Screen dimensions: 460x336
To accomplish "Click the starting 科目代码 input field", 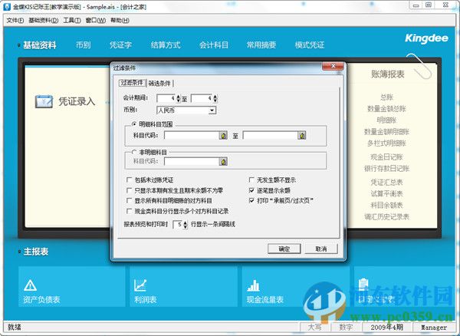I will (x=192, y=135).
